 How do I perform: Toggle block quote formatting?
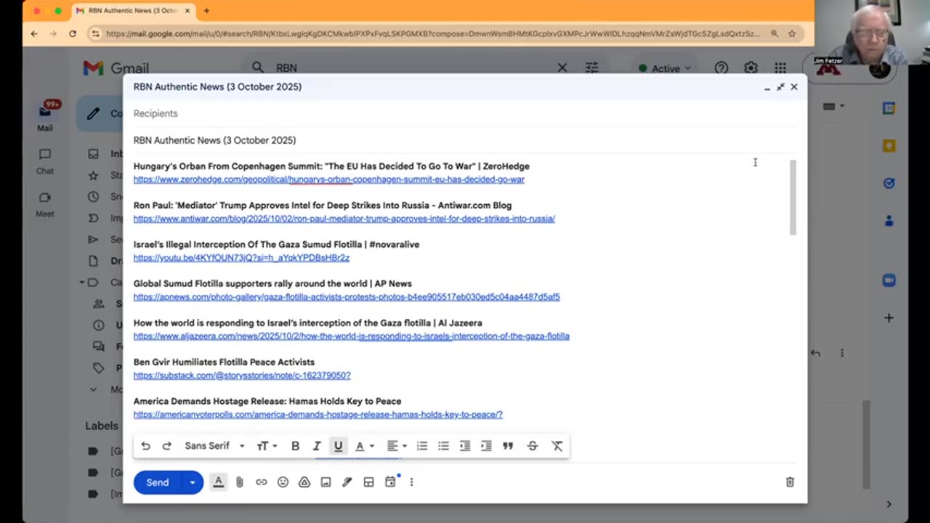tap(508, 446)
